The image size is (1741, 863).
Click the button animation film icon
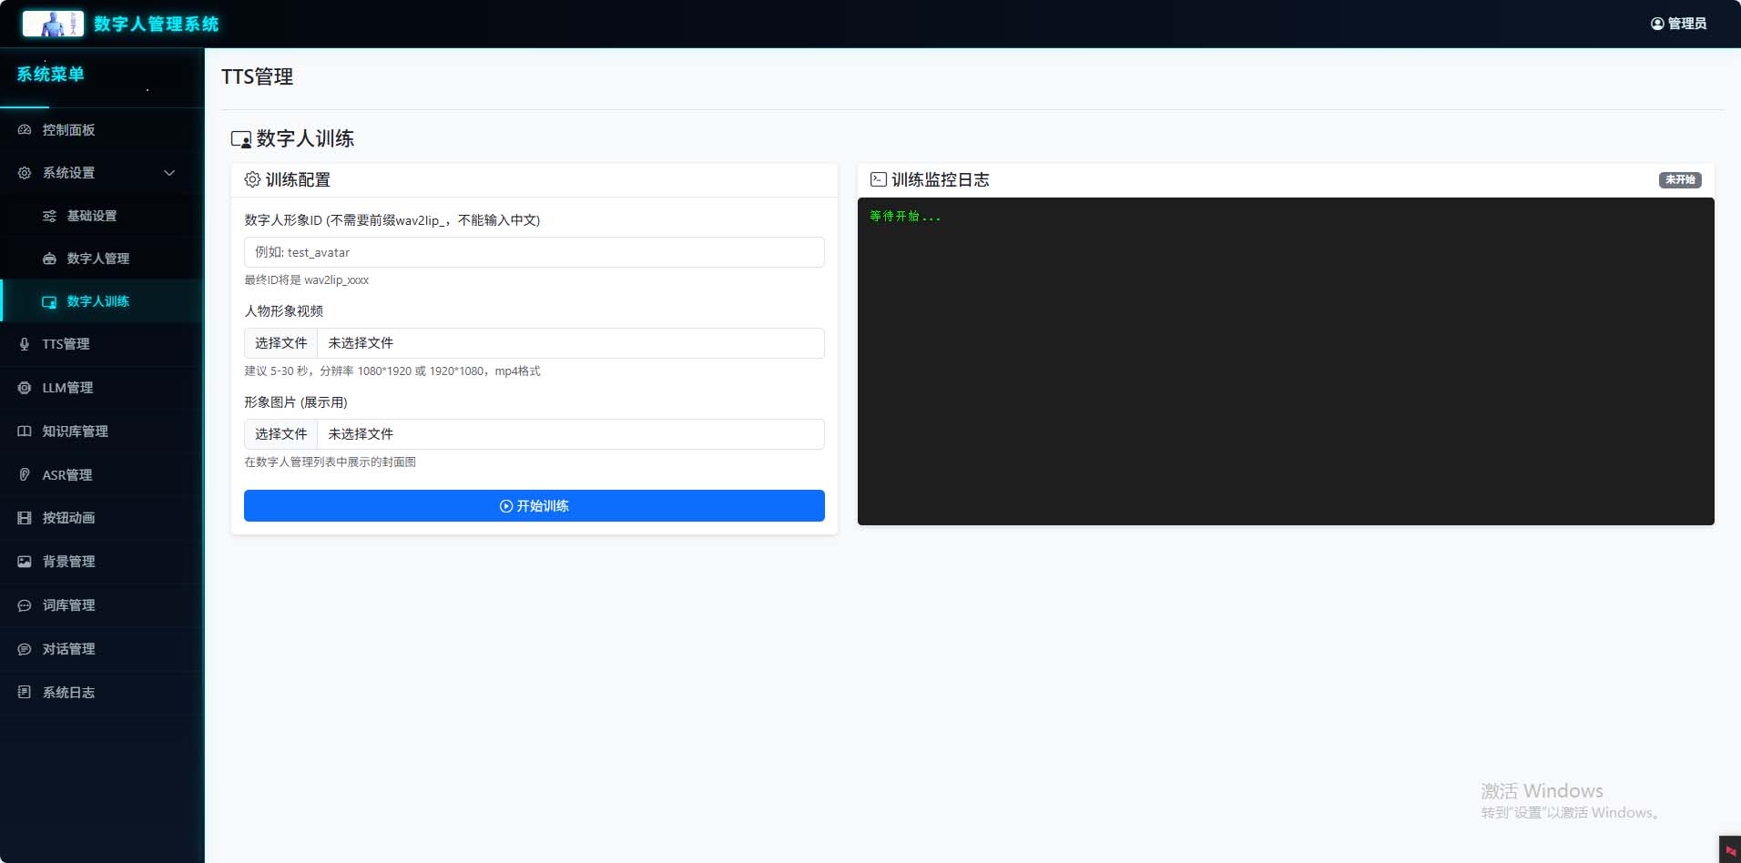(25, 518)
